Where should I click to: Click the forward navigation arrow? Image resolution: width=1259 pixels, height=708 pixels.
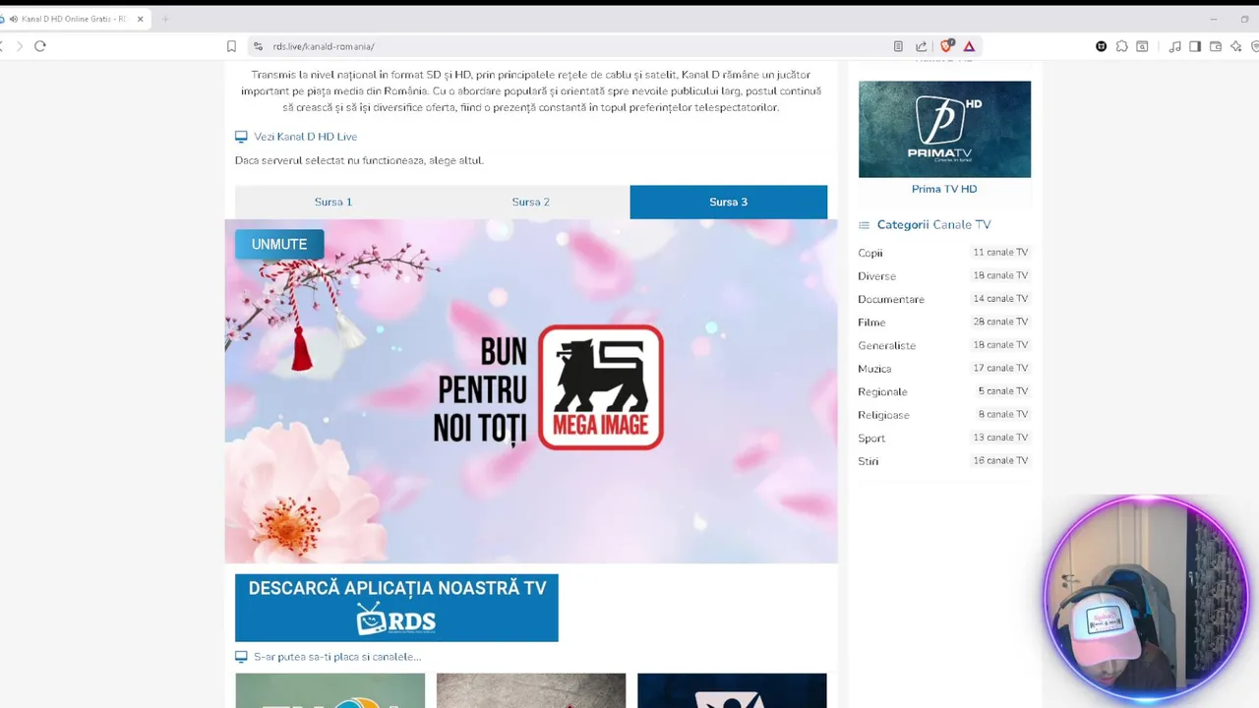click(x=19, y=46)
